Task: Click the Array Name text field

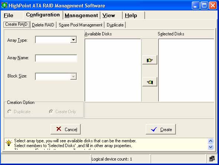Action: tap(56, 58)
